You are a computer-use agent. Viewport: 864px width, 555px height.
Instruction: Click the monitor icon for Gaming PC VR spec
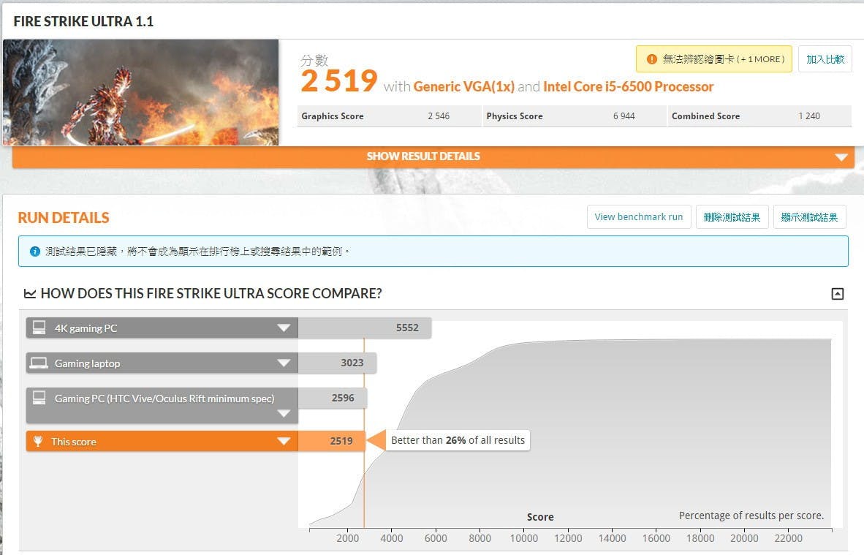(39, 399)
